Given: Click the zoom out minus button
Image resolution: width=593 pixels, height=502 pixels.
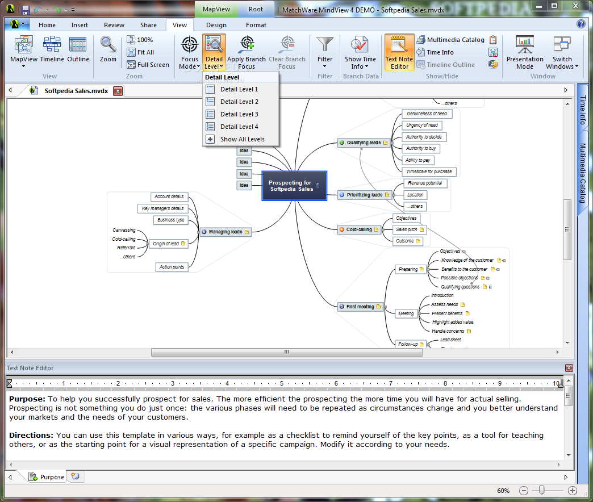Looking at the screenshot, I should tap(523, 491).
